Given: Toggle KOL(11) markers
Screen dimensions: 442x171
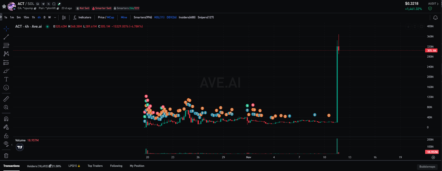Looking at the screenshot, I should [x=159, y=17].
